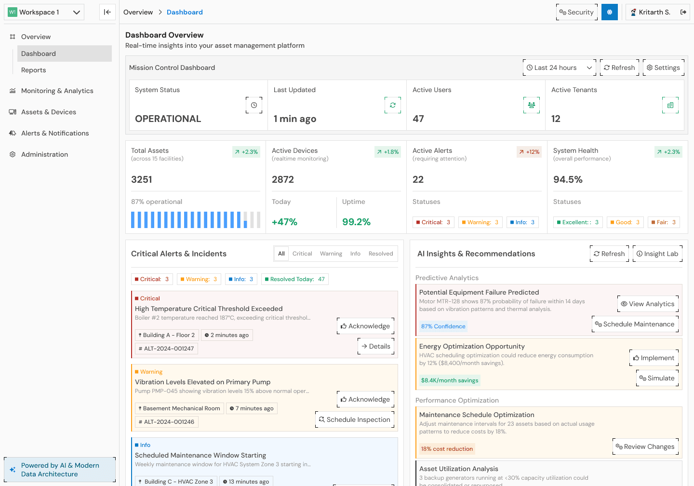694x486 pixels.
Task: Click the Security button
Action: point(577,12)
